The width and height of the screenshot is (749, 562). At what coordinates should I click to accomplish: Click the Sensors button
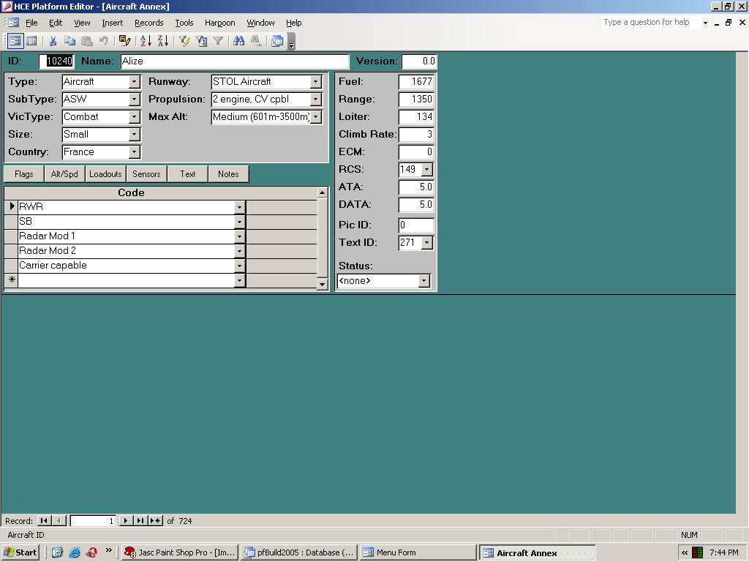[x=146, y=174]
